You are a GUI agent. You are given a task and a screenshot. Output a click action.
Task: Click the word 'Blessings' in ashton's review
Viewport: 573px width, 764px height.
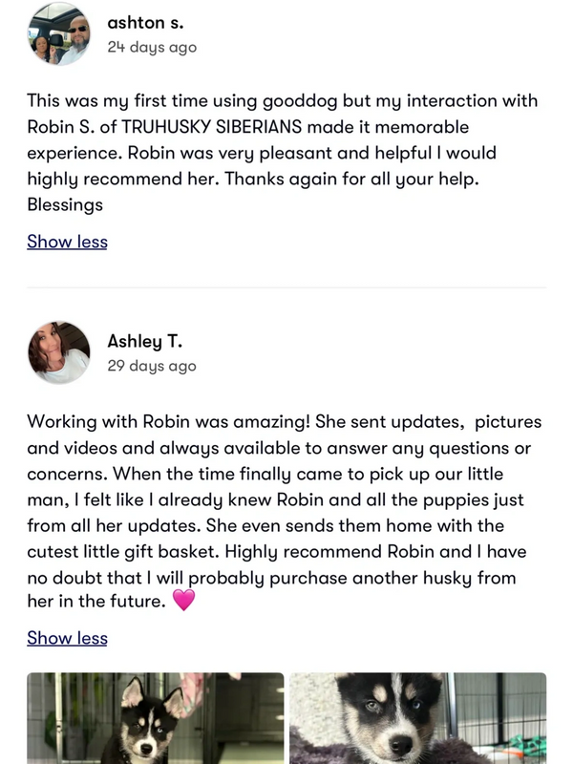(65, 204)
